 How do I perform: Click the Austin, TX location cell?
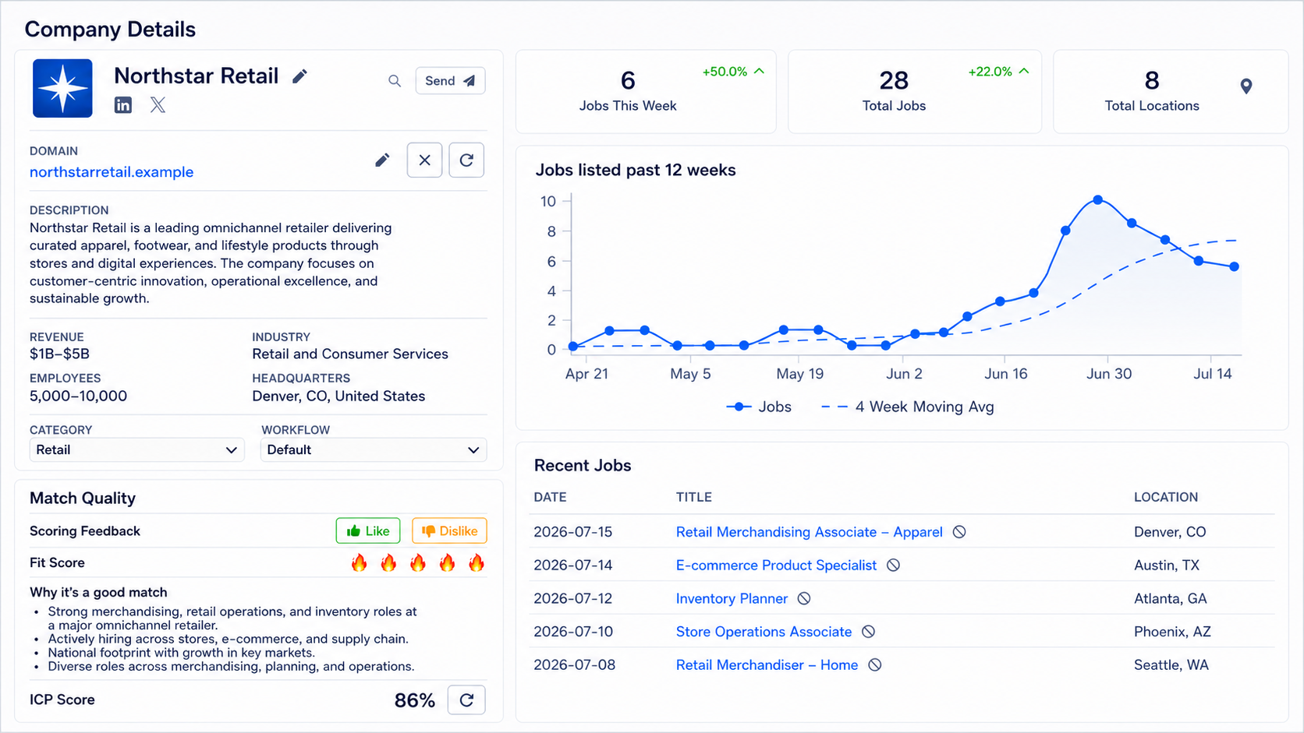[x=1167, y=566]
